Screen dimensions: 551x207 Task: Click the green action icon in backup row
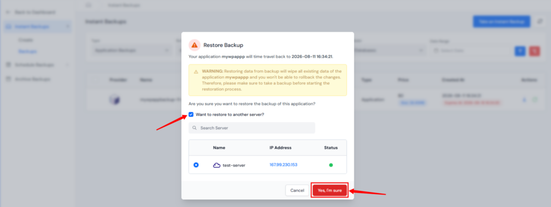pyautogui.click(x=535, y=100)
